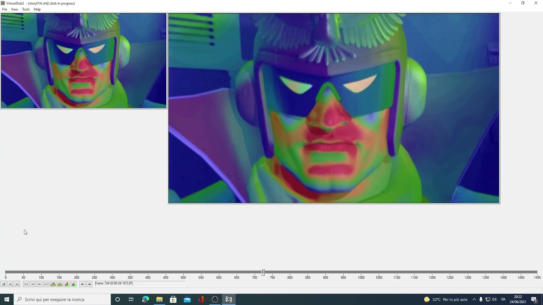Open Cortana from the taskbar
This screenshot has height=305, width=543.
[x=118, y=299]
